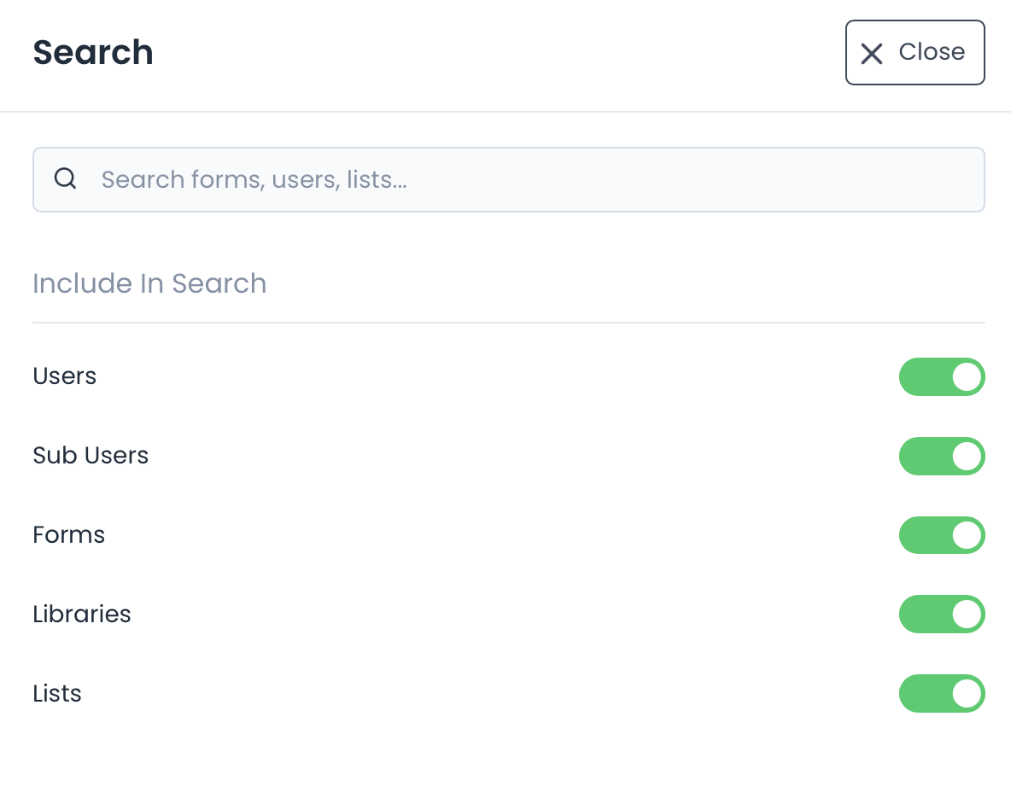Click the Libraries label text
This screenshot has width=1011, height=804.
click(82, 615)
